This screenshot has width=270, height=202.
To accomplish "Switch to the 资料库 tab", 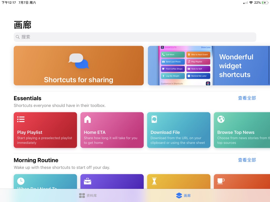I will click(x=88, y=195).
